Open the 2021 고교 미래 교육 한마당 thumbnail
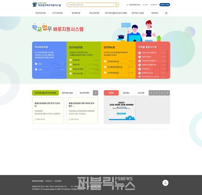The image size is (202, 195). point(122,110)
